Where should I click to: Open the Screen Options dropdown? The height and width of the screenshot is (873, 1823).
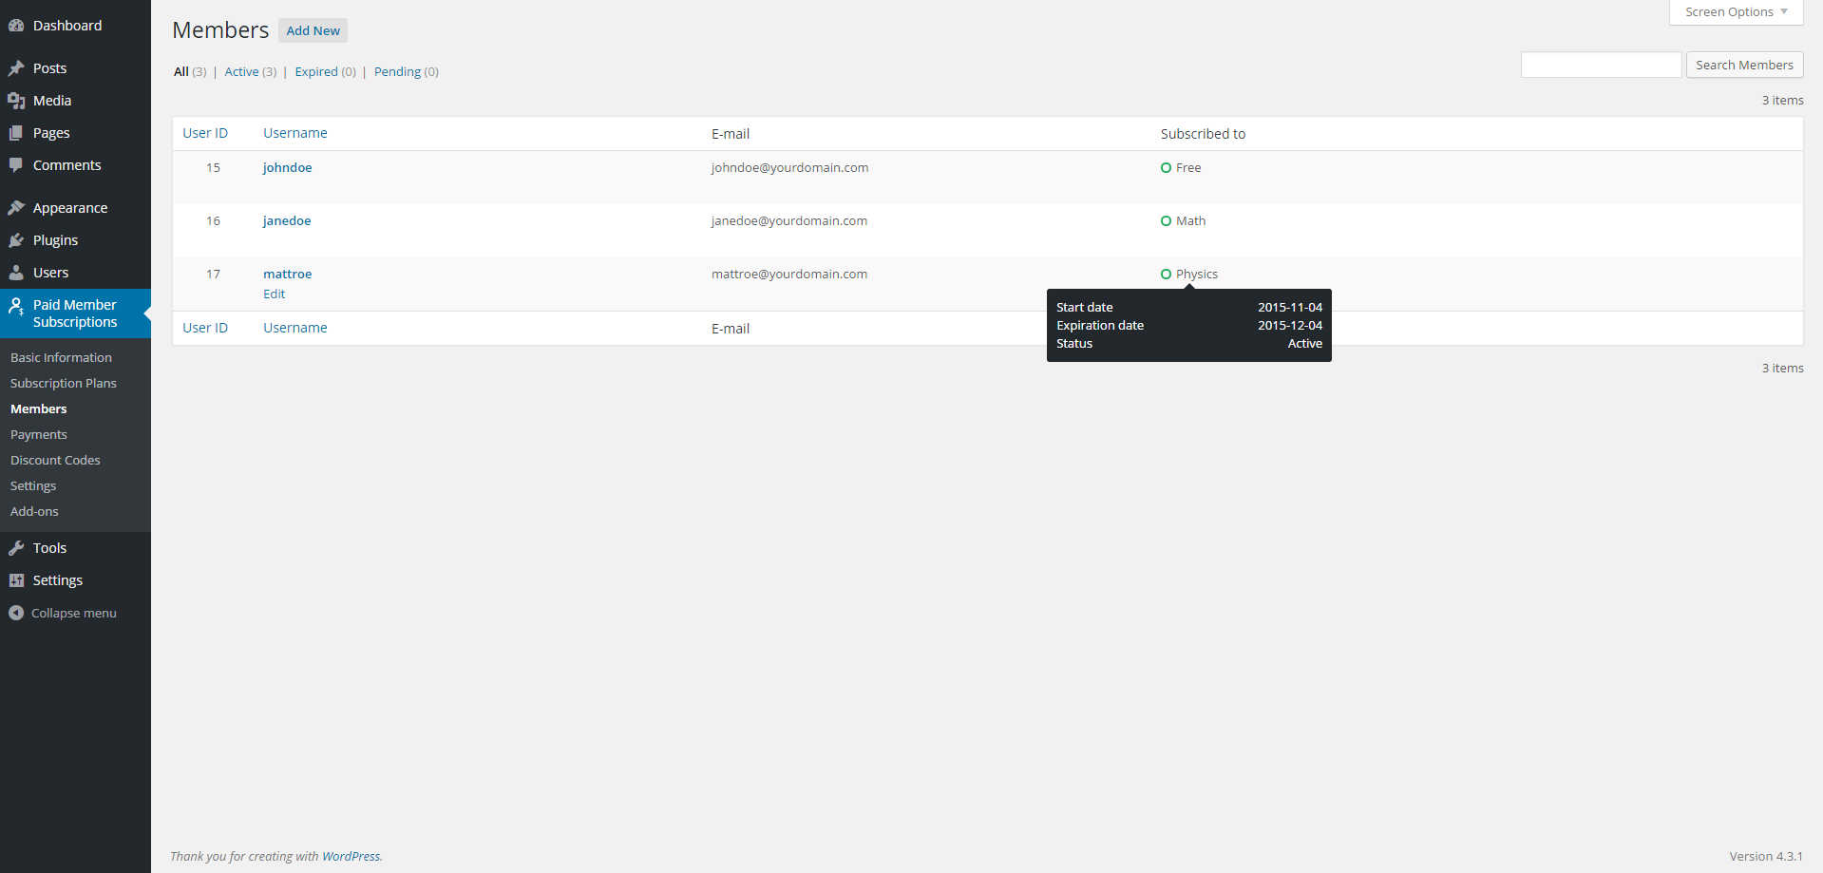1734,11
